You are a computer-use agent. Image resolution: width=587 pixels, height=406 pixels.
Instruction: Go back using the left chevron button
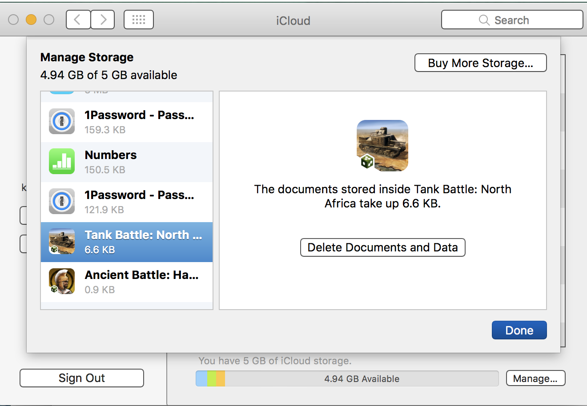(x=78, y=20)
